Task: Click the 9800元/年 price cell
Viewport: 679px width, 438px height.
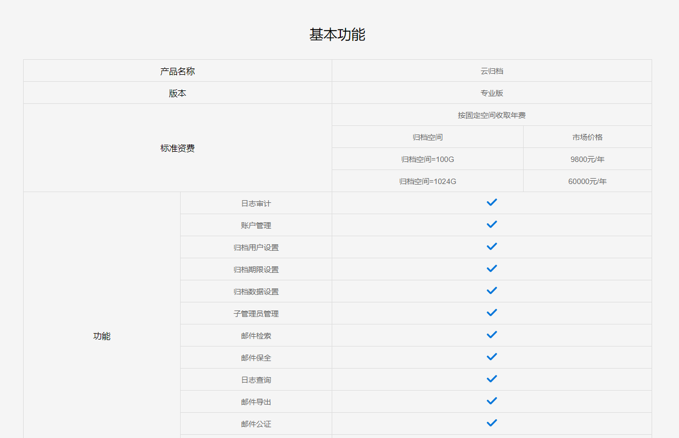Action: click(x=587, y=159)
